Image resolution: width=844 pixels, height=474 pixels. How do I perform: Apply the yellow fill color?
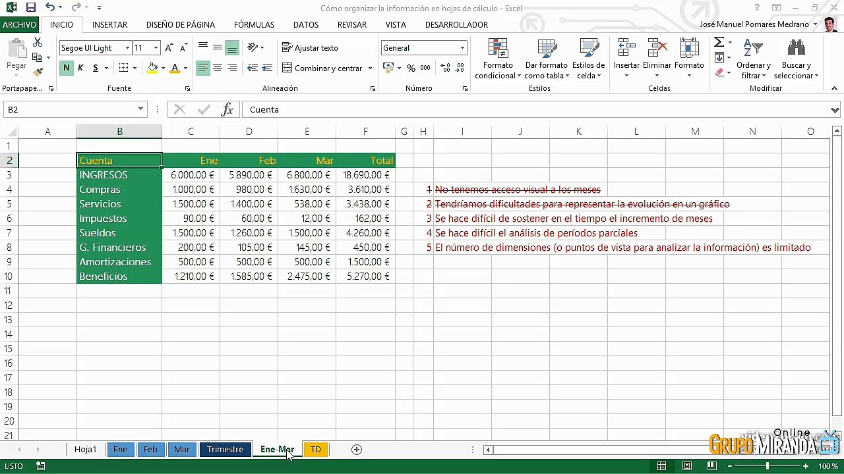click(153, 68)
